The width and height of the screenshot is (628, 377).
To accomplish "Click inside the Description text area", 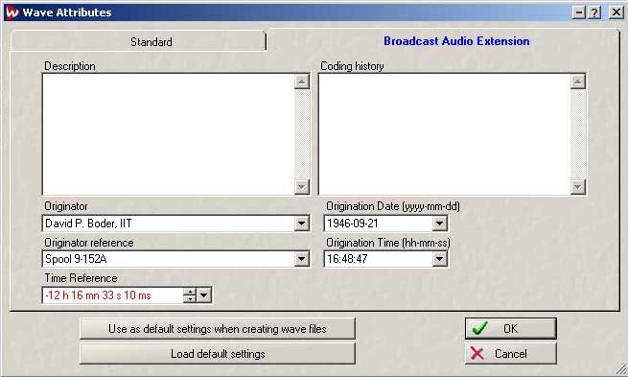I will 168,134.
